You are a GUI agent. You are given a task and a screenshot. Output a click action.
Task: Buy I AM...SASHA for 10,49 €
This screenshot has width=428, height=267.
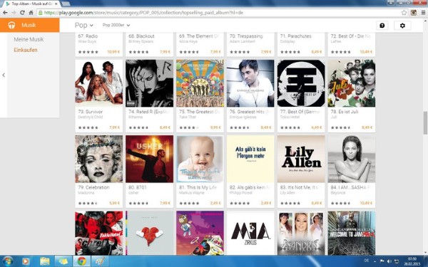366,203
